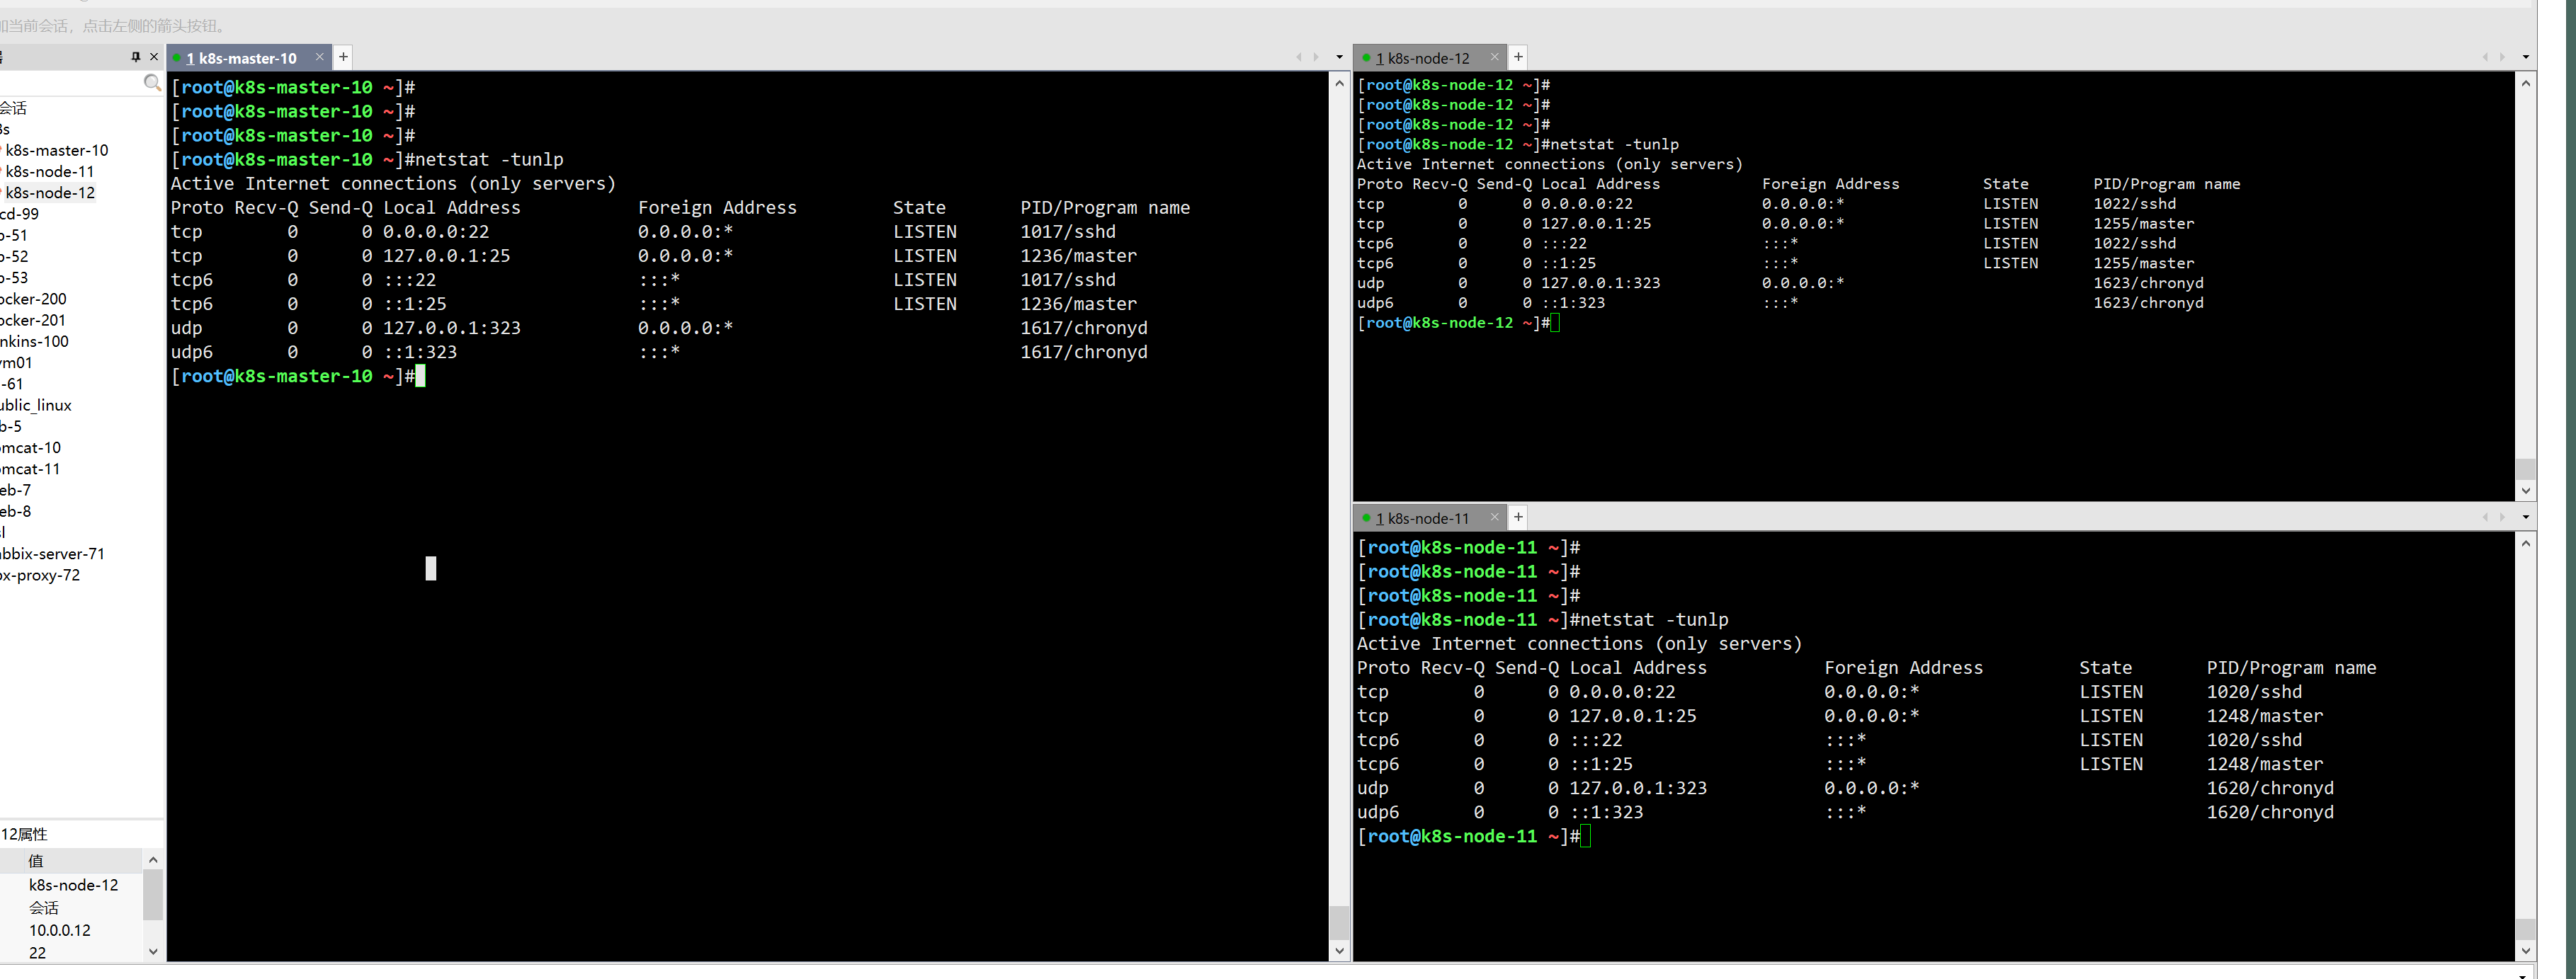Click next-tab arrow in k8s-master-10 pane

click(x=1316, y=57)
